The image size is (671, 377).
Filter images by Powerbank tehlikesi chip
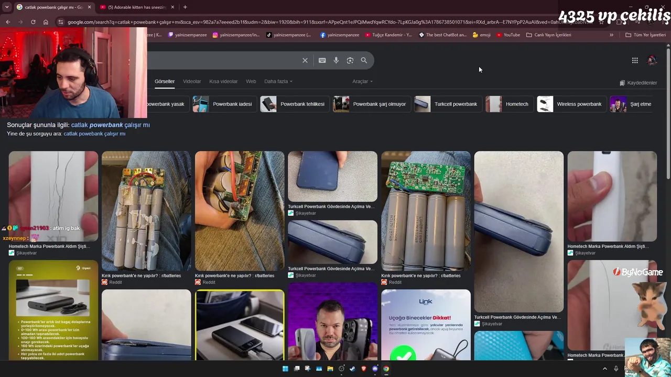coord(295,104)
